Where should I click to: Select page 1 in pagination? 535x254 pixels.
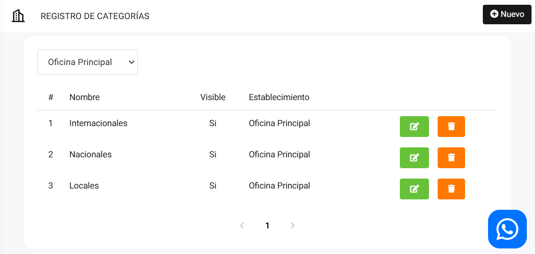point(267,225)
